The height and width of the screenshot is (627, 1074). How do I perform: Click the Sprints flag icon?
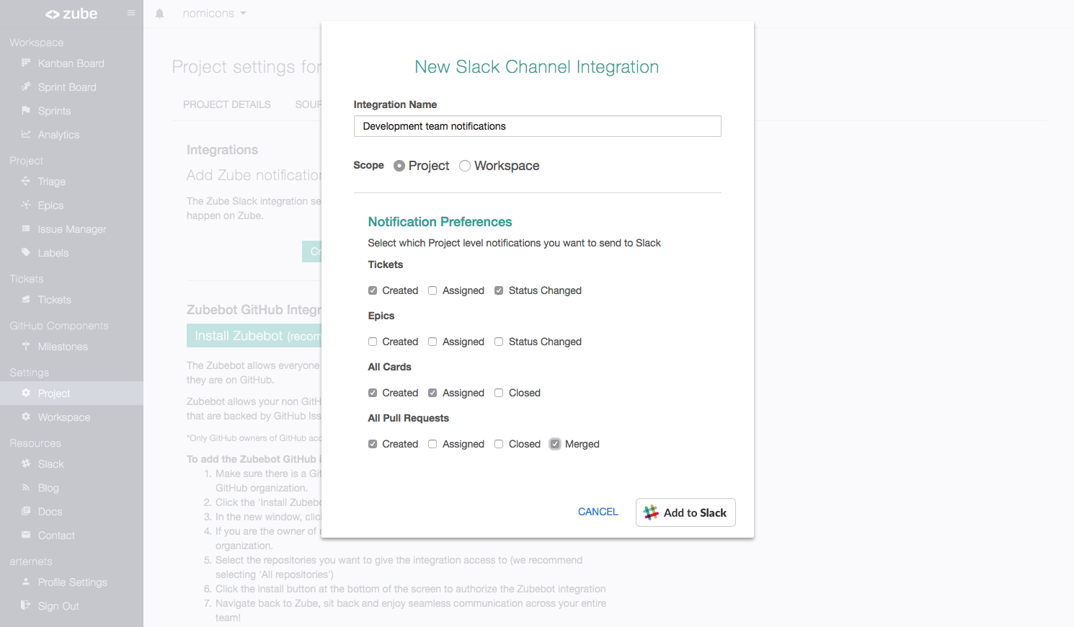pyautogui.click(x=26, y=110)
